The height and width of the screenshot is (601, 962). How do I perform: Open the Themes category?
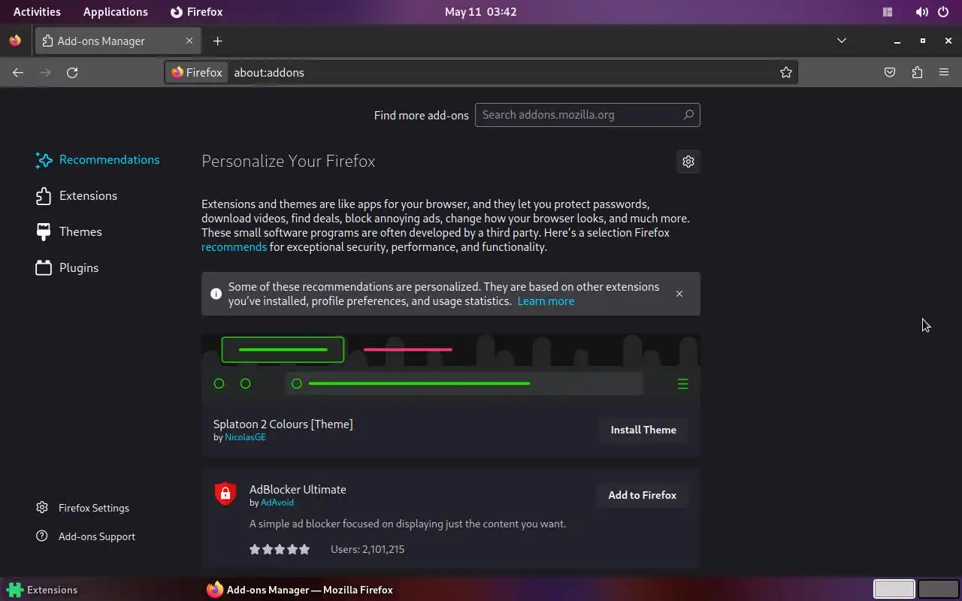pos(69,231)
